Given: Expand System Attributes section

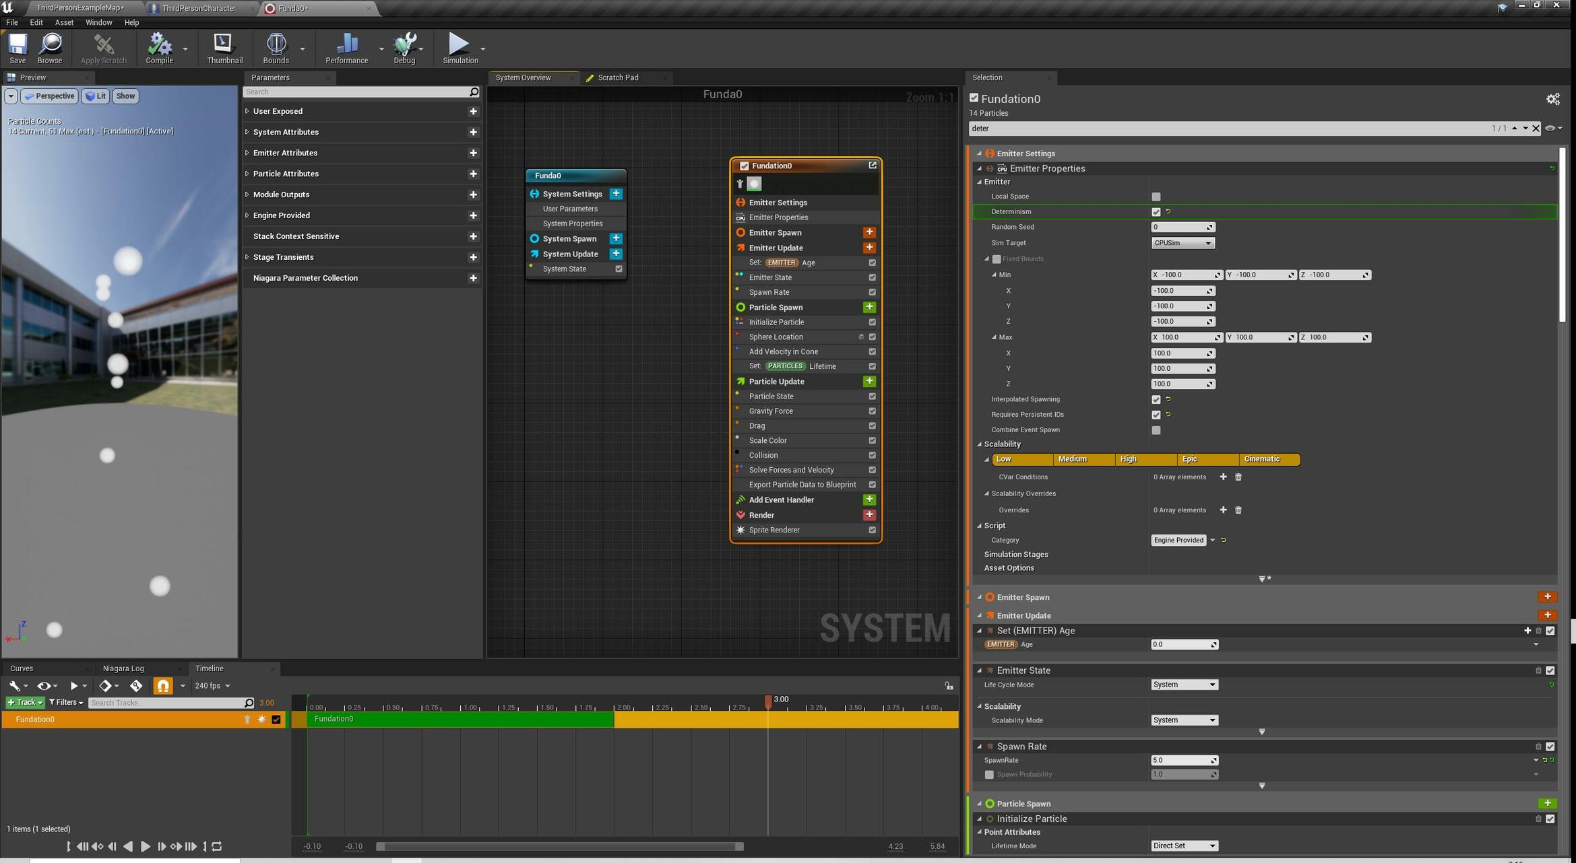Looking at the screenshot, I should 247,132.
